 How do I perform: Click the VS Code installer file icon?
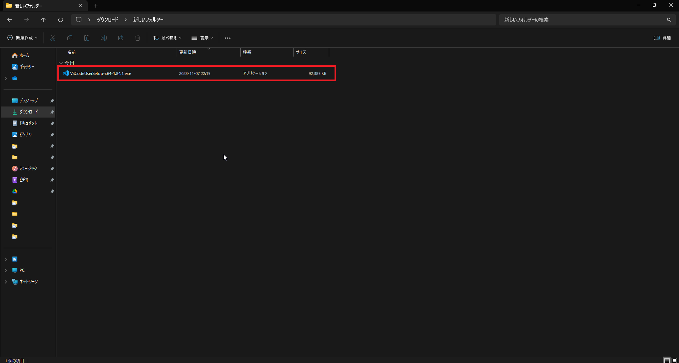(x=65, y=73)
